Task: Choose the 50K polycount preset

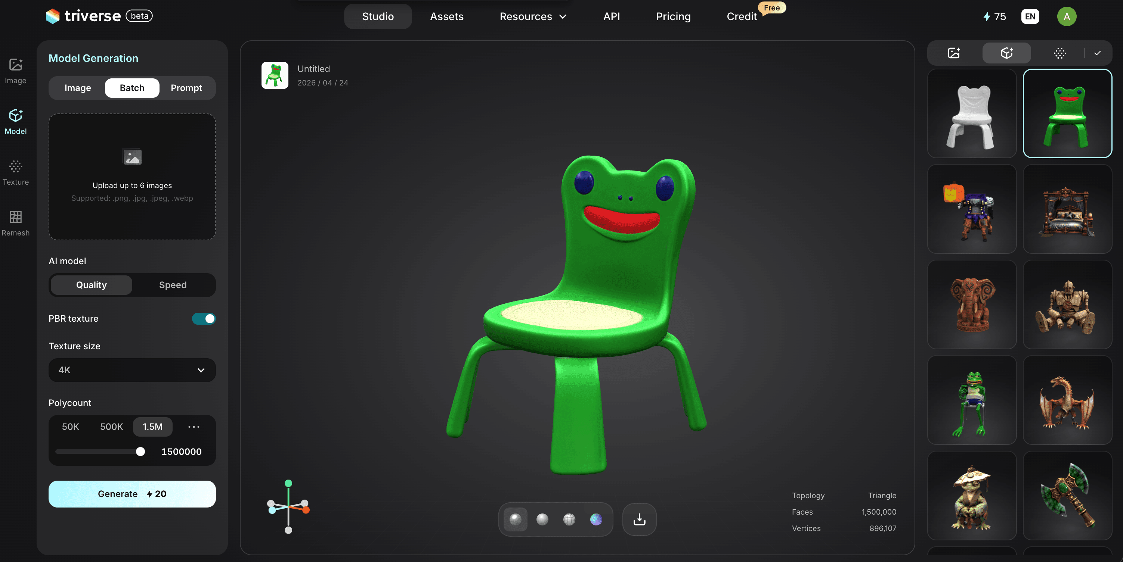Action: pyautogui.click(x=70, y=427)
